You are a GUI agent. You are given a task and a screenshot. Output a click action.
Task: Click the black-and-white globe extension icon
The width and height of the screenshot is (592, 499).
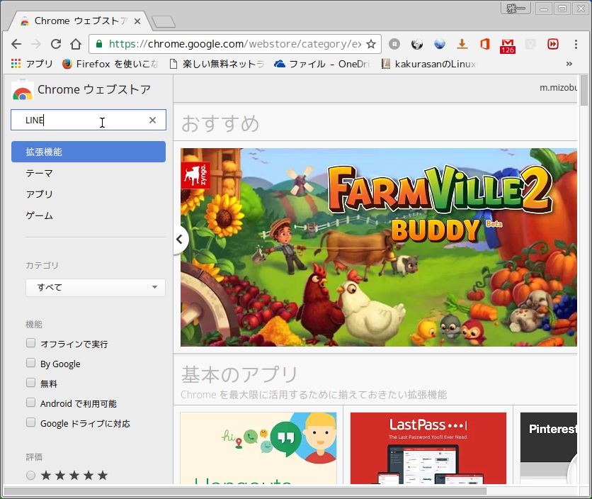(417, 44)
